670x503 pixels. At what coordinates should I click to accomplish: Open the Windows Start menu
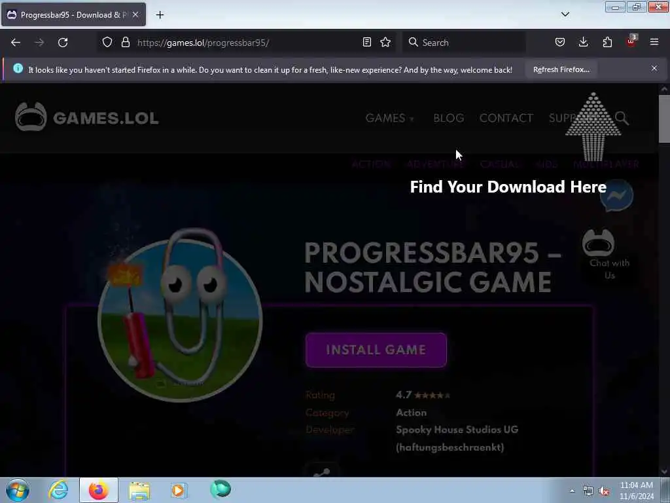pyautogui.click(x=18, y=490)
